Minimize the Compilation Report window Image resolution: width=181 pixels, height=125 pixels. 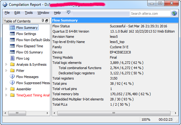pyautogui.click(x=152, y=3)
